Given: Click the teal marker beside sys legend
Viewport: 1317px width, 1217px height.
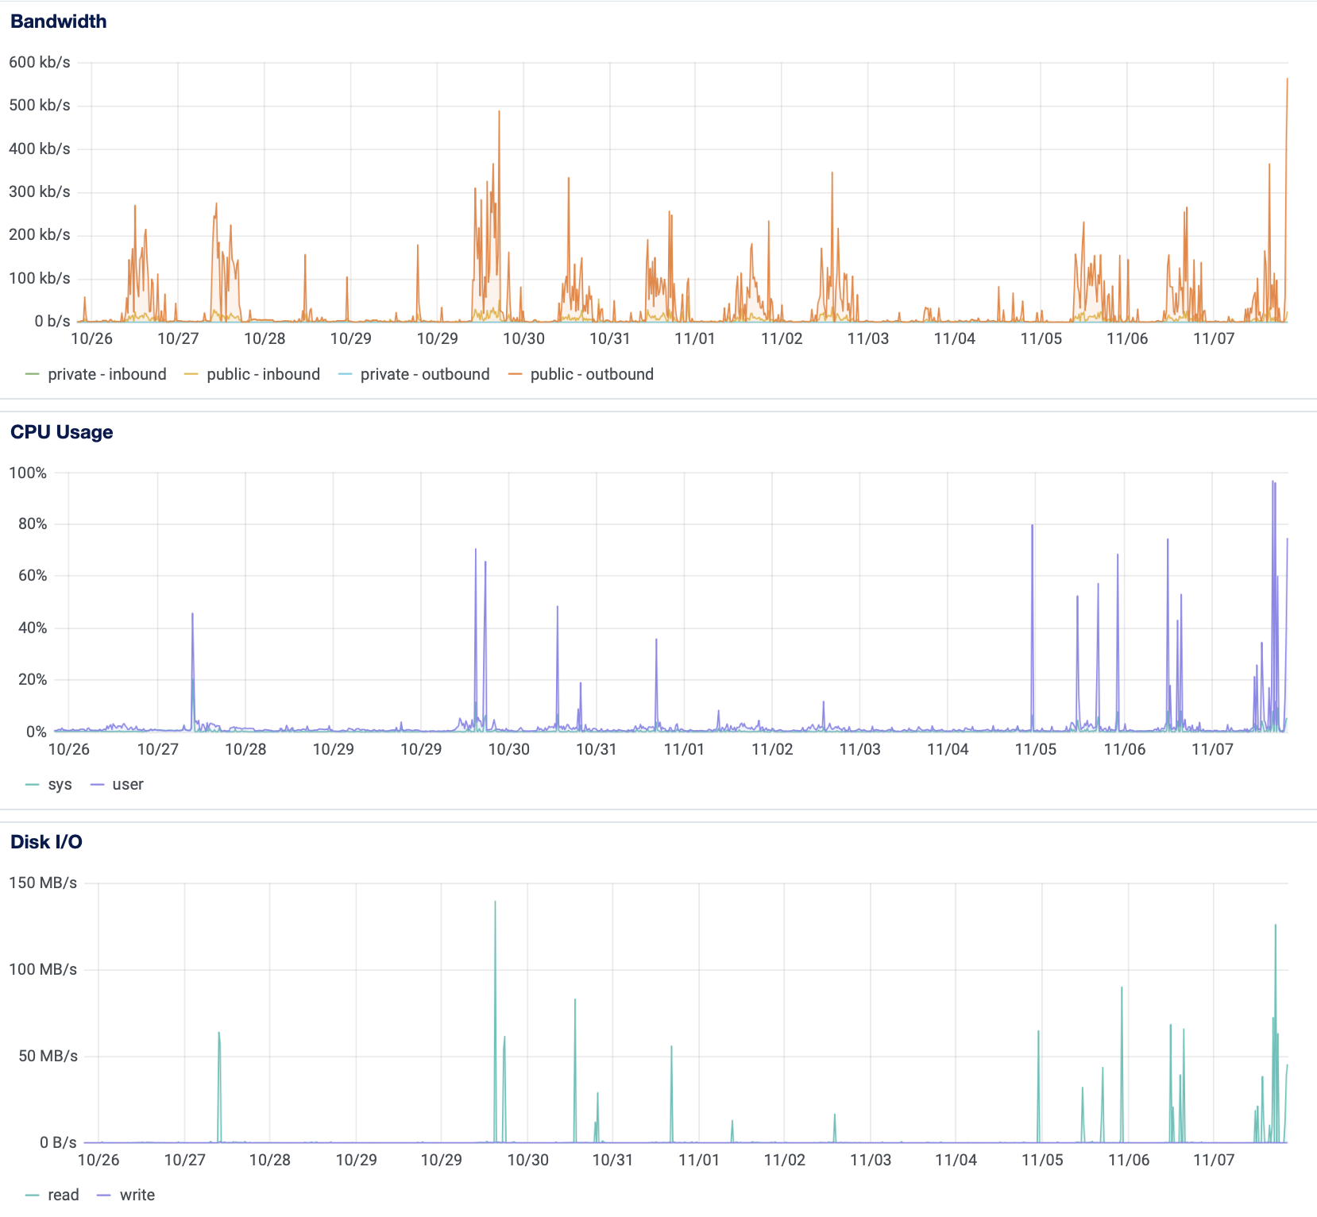Looking at the screenshot, I should 33,784.
